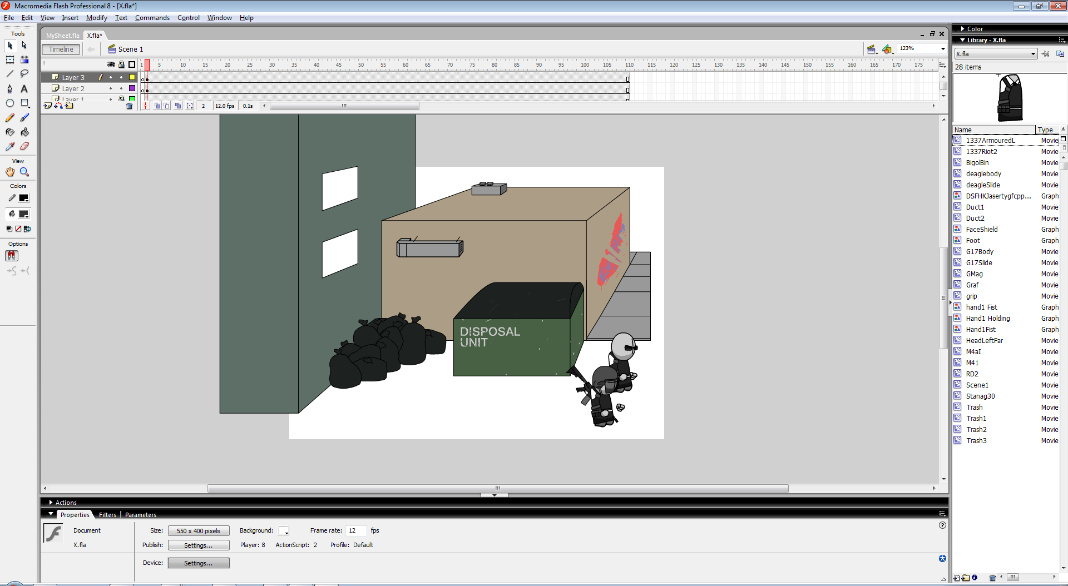Select the Lasso tool
The height and width of the screenshot is (586, 1068).
tap(24, 73)
